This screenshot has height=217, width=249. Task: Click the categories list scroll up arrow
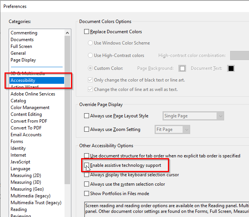pos(67,33)
